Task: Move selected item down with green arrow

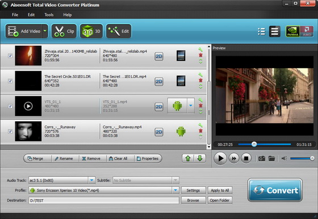Action: pos(200,158)
